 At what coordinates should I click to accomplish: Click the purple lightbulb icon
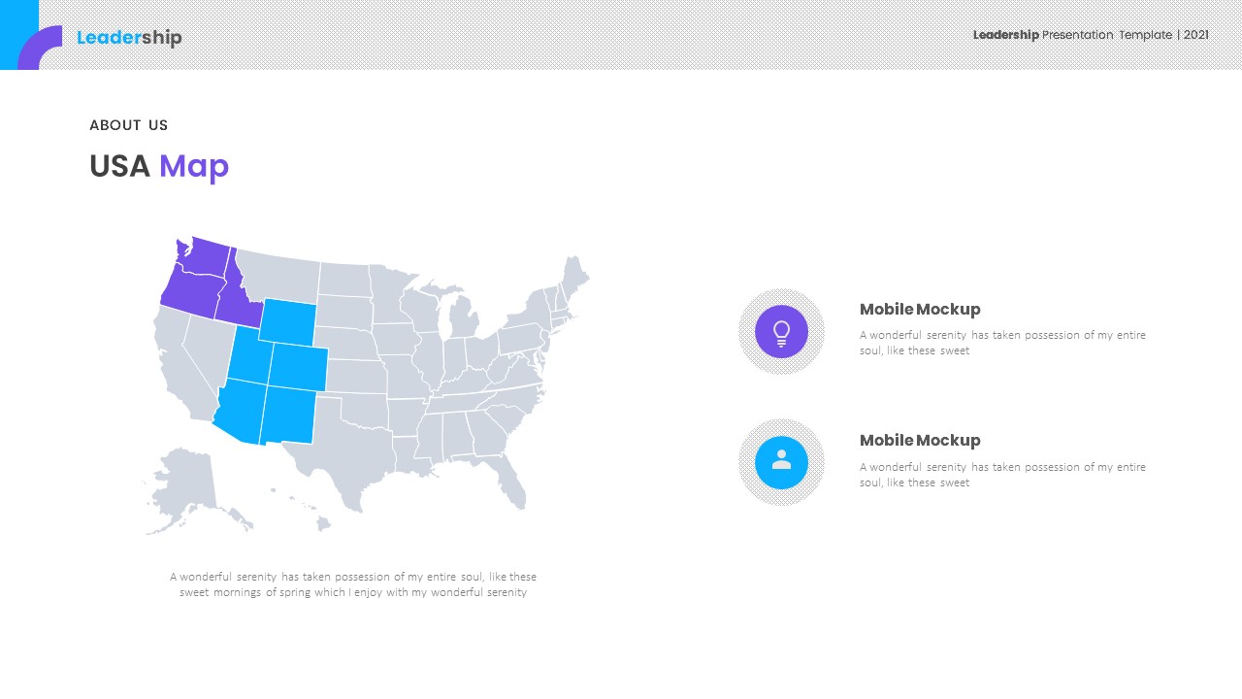pyautogui.click(x=781, y=332)
